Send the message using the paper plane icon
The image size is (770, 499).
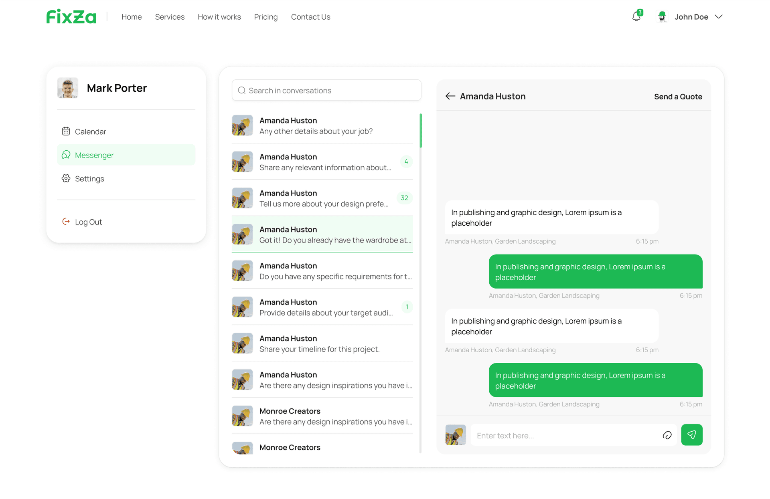coord(692,435)
